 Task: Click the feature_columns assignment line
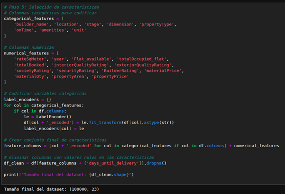[x=141, y=146]
